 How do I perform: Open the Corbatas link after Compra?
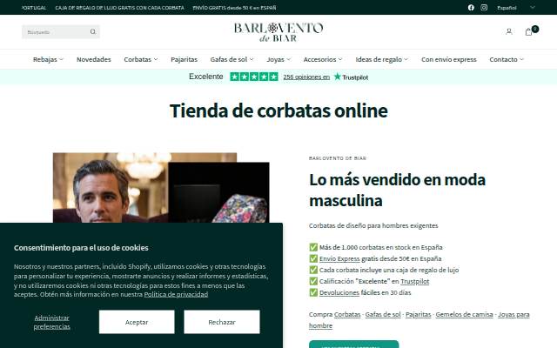[x=347, y=314]
